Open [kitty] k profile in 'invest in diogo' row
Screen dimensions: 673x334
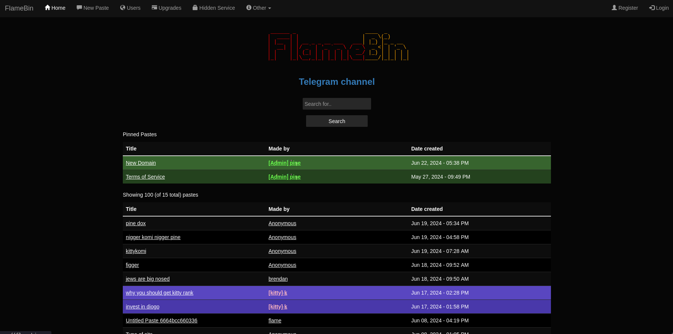(278, 307)
